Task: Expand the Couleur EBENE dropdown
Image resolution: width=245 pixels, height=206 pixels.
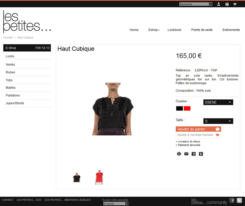Action: point(218,102)
